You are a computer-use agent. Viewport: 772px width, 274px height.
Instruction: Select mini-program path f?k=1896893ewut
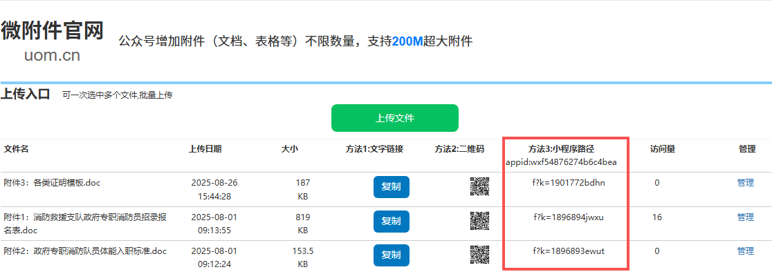[x=568, y=251]
